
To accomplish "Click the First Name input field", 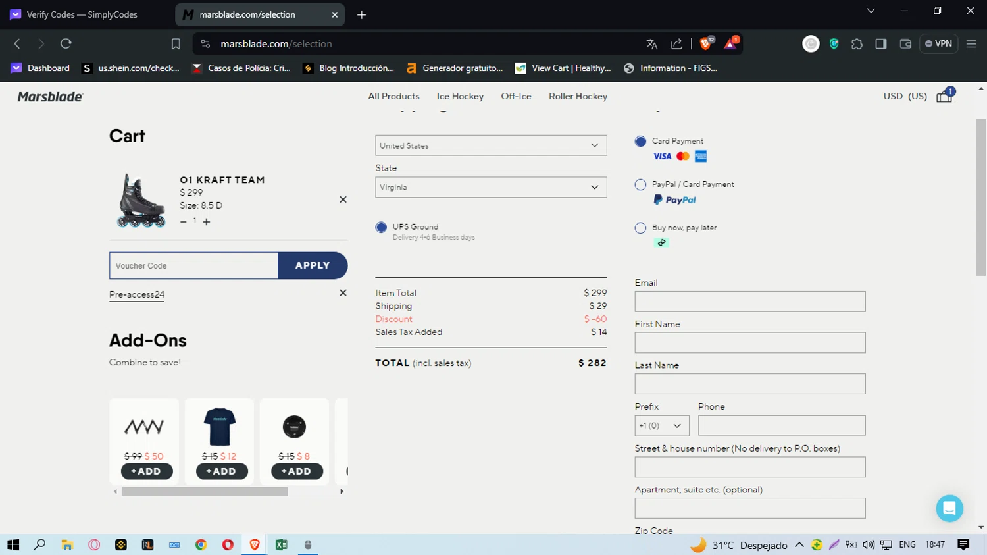I will [x=750, y=343].
